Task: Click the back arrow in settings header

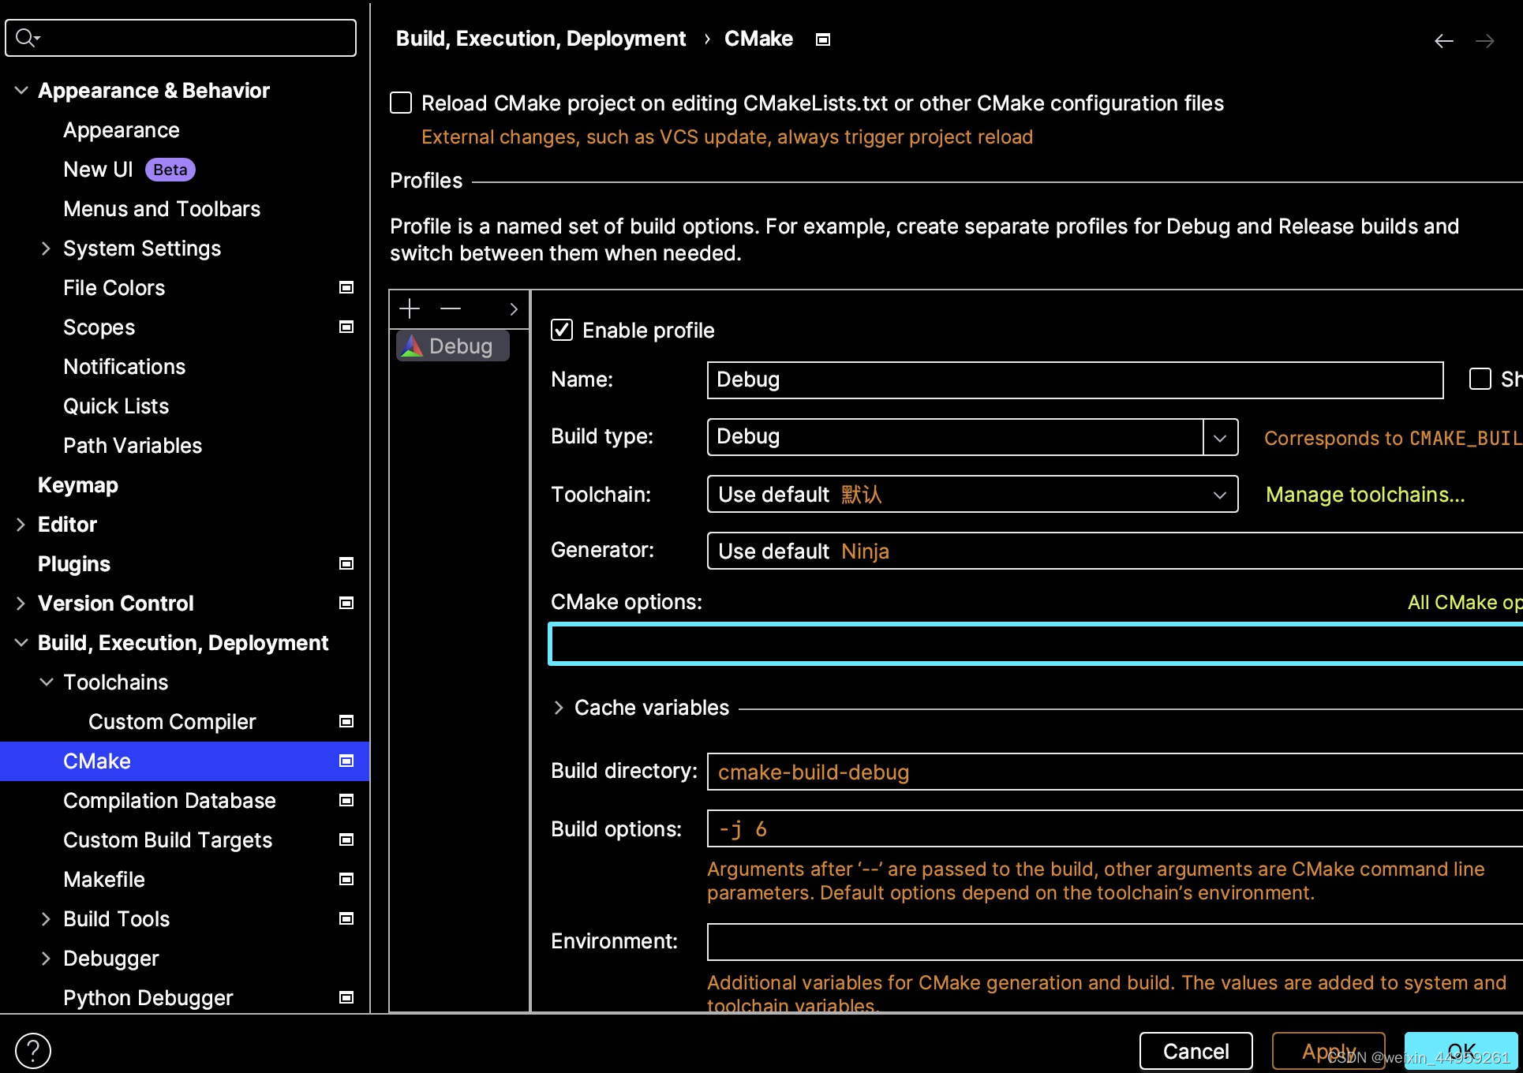Action: (1443, 41)
